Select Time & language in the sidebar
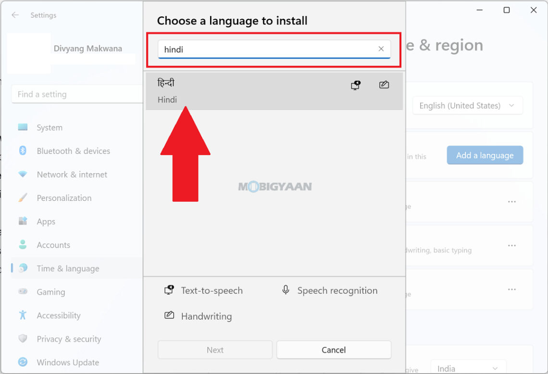The image size is (548, 374). (x=67, y=268)
